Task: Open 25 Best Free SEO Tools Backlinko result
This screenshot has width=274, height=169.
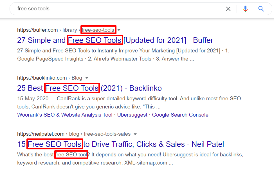Action: tap(89, 88)
